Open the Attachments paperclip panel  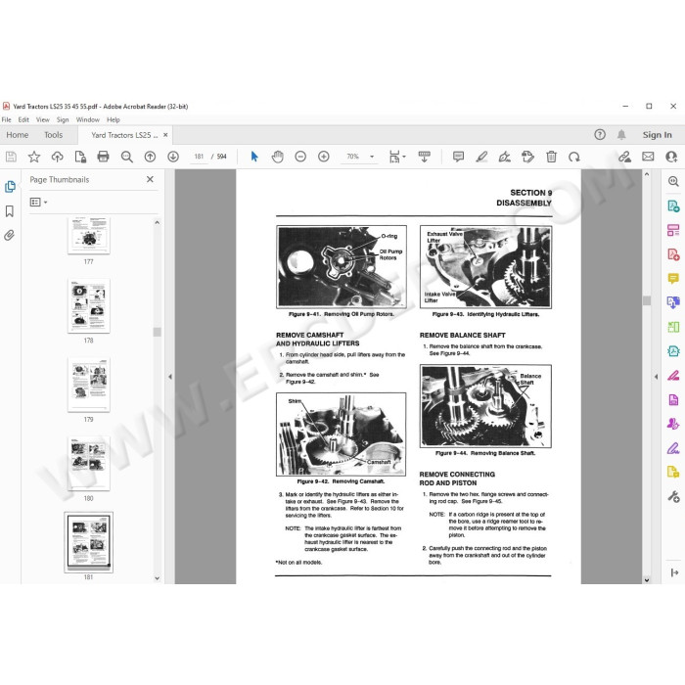pyautogui.click(x=9, y=236)
